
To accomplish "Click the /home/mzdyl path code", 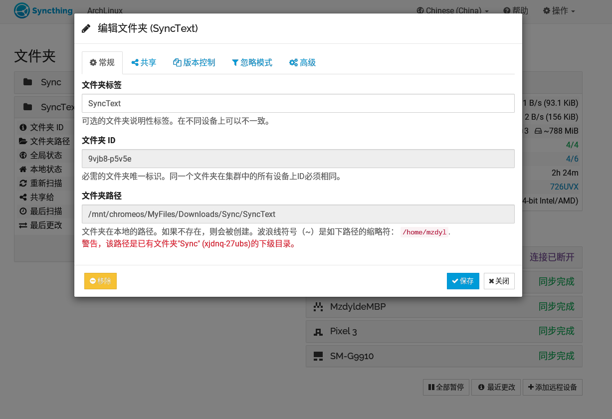I will [425, 232].
